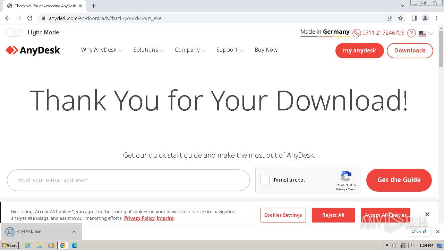
Task: Check the I'm not a robot box
Action: pos(265,180)
